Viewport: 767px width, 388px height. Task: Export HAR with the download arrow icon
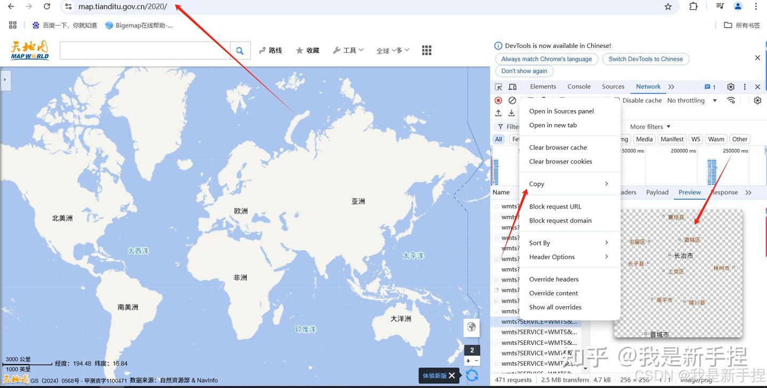[x=511, y=113]
